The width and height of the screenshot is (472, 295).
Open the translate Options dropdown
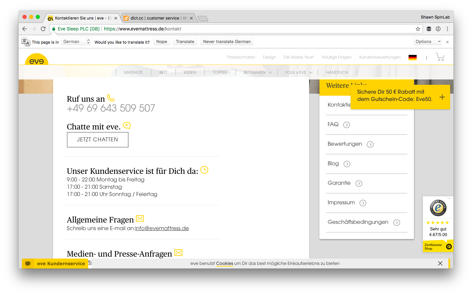pos(428,42)
